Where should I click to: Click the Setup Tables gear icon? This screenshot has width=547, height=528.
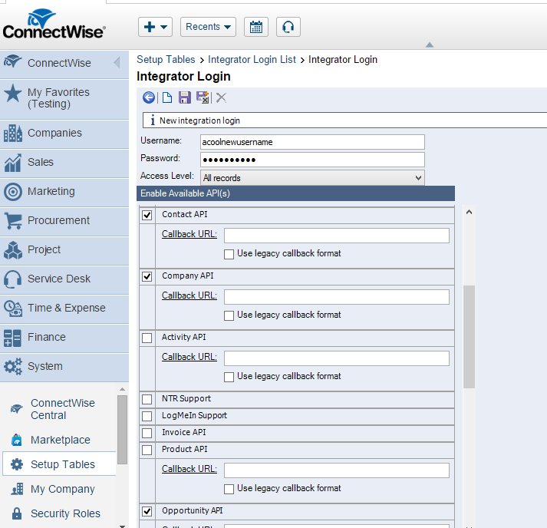pyautogui.click(x=17, y=464)
